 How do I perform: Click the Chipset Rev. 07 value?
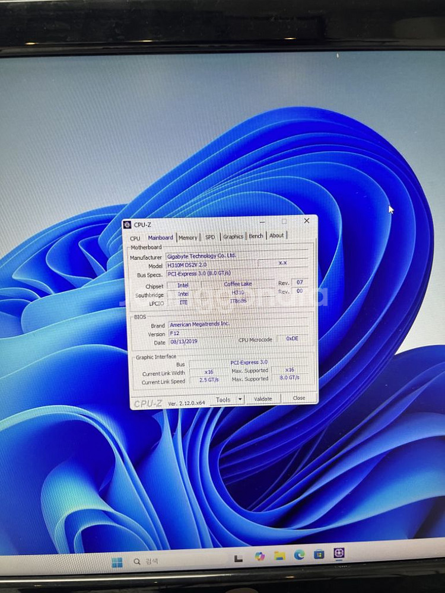pyautogui.click(x=300, y=282)
